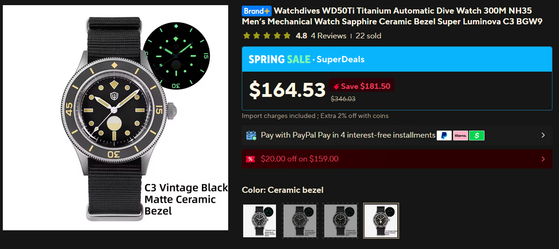Click the red Save $181.50 discount tag
This screenshot has height=249, width=559.
tap(361, 86)
